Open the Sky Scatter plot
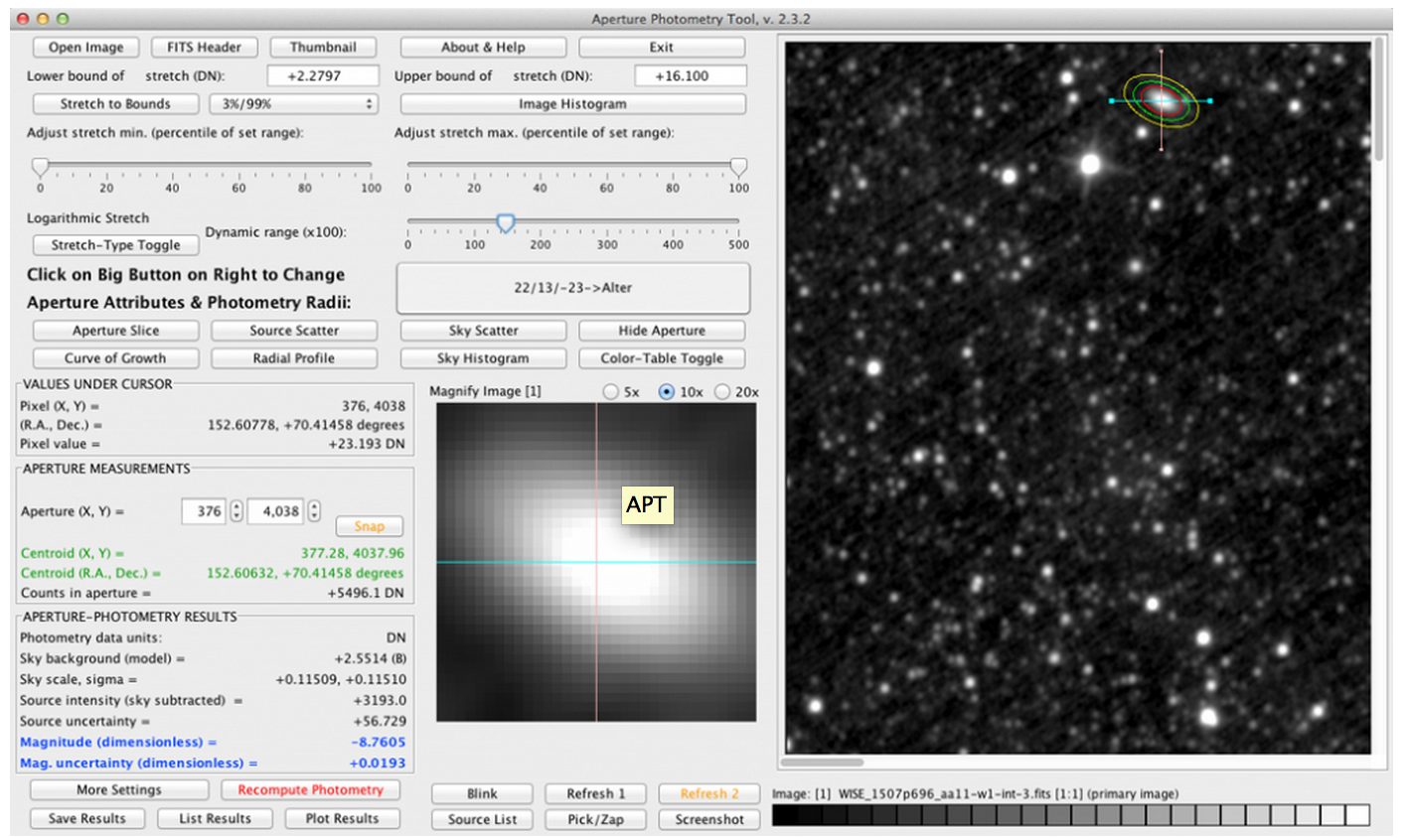1409x838 pixels. pos(483,330)
